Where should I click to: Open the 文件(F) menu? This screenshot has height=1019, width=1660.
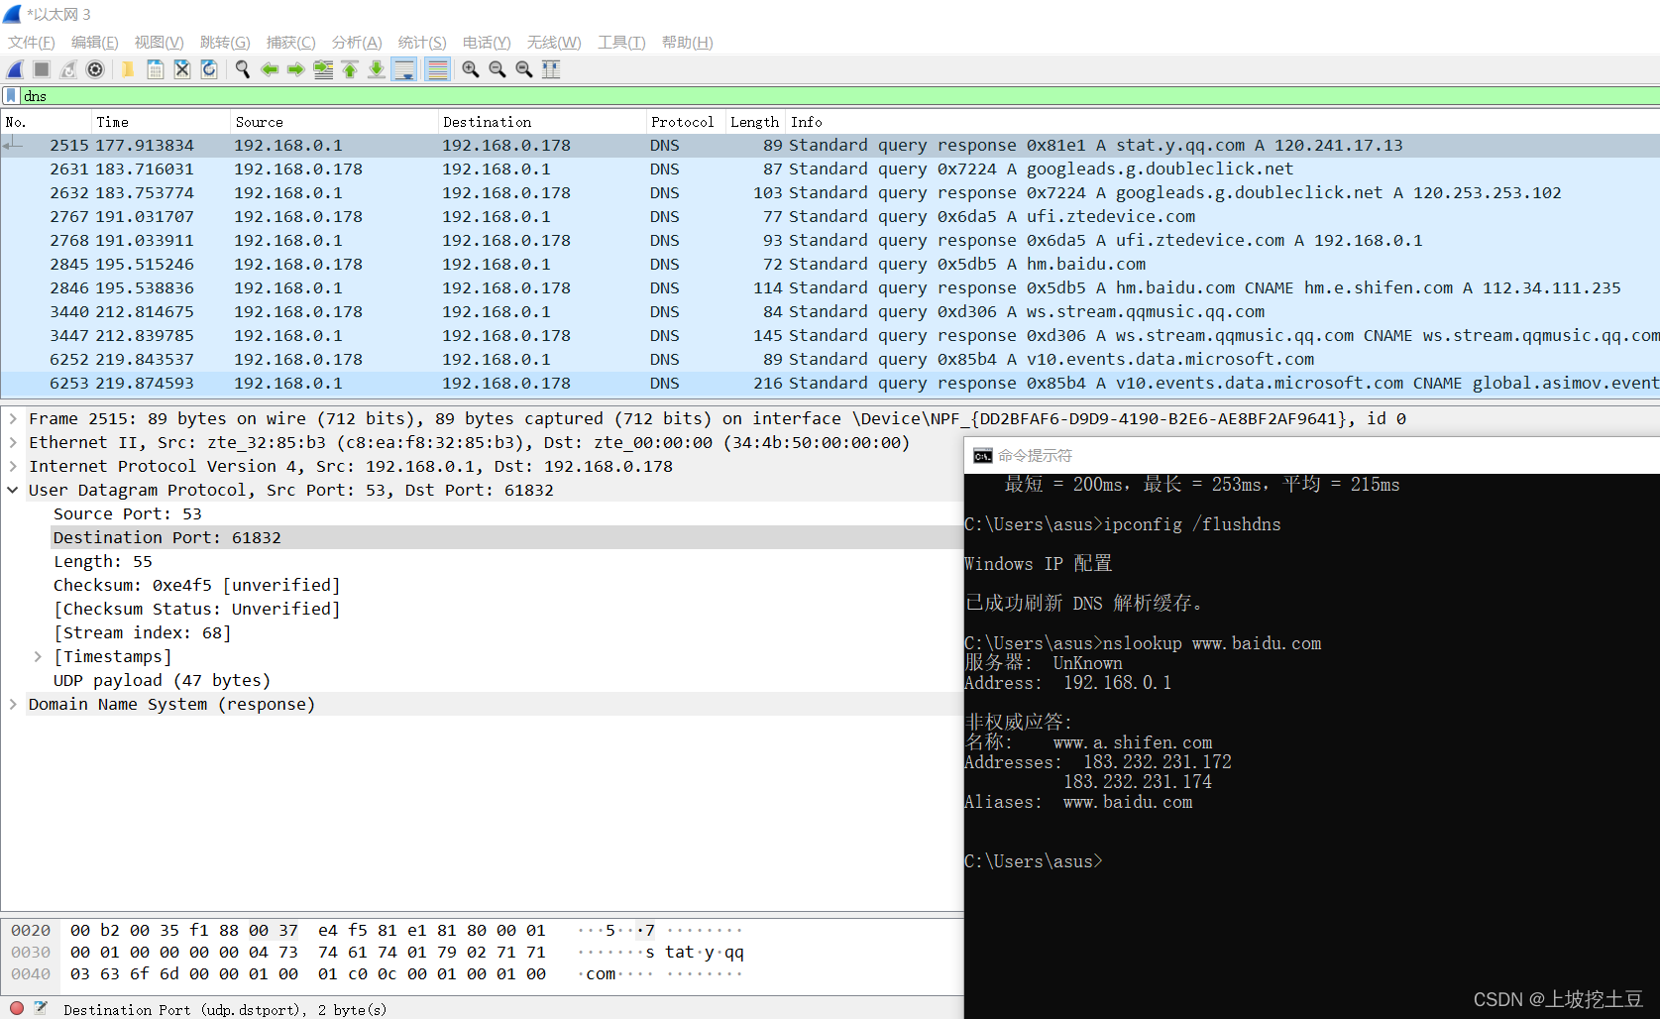[32, 43]
